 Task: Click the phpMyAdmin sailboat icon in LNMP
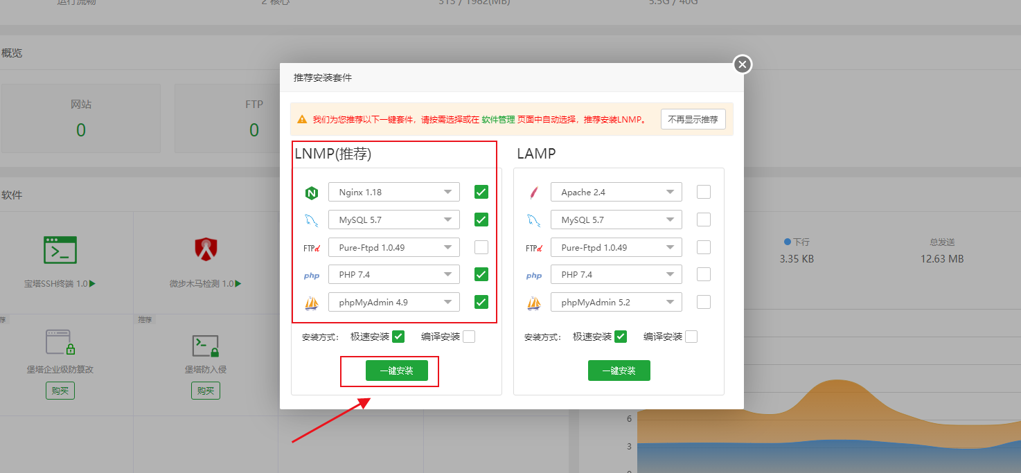[311, 303]
